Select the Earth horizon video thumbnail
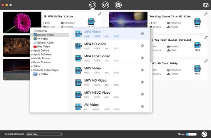The width and height of the screenshot is (211, 138). click(16, 69)
